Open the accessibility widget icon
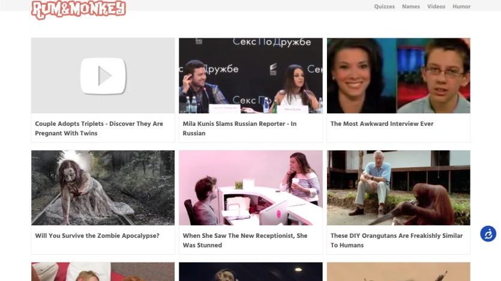 (x=488, y=234)
